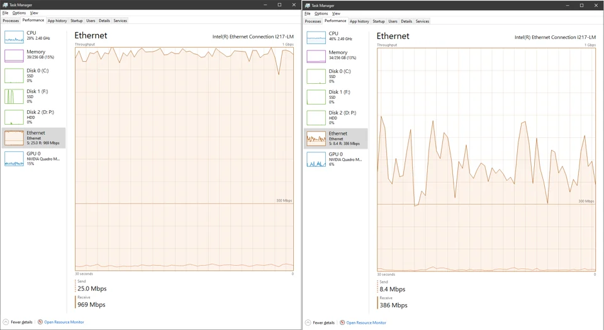Open View menu in left Task Manager
This screenshot has height=330, width=604.
coord(34,13)
